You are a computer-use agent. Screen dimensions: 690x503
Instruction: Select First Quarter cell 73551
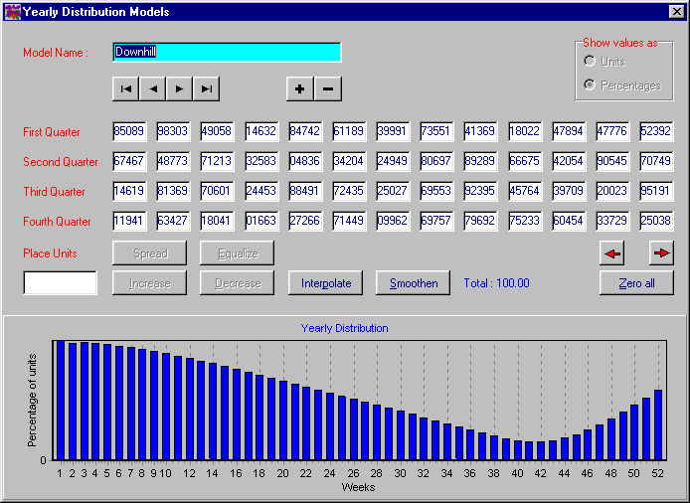point(436,131)
